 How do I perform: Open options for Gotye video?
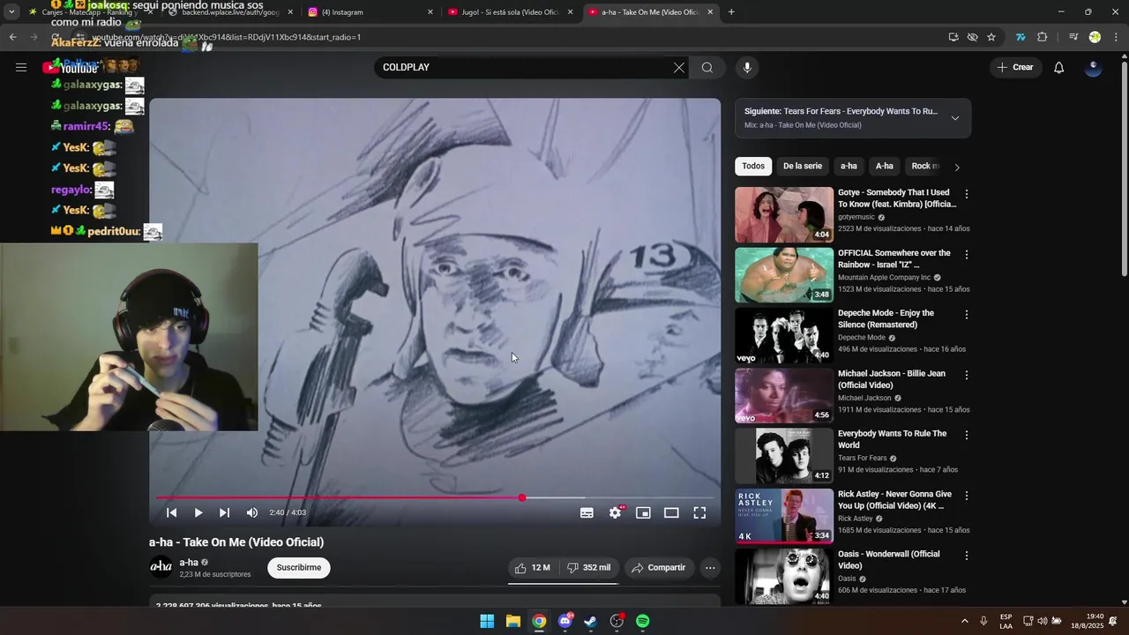(x=966, y=194)
